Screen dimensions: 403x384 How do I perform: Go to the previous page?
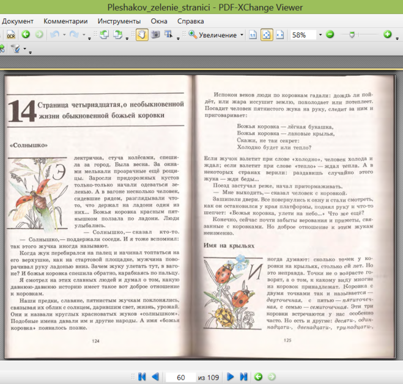coord(155,377)
